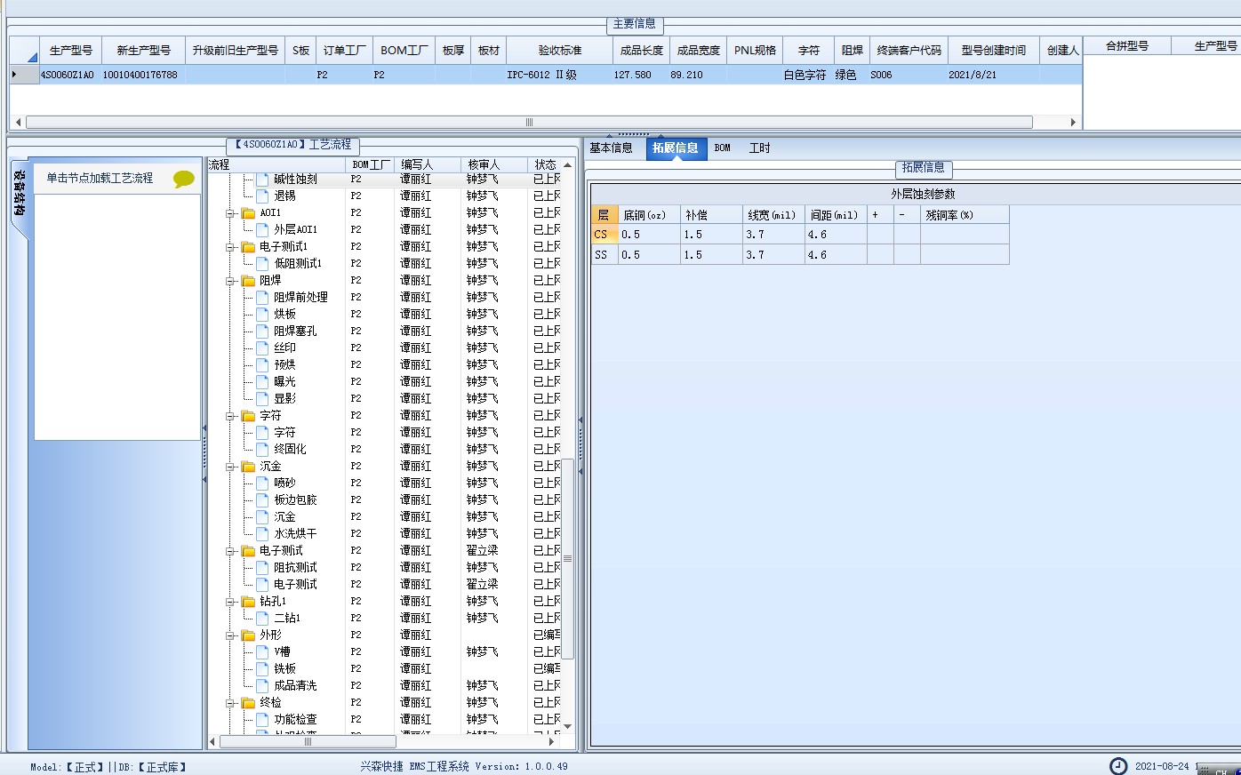Click the document icon beside 阻焊塞孔
The height and width of the screenshot is (775, 1241).
pos(262,331)
